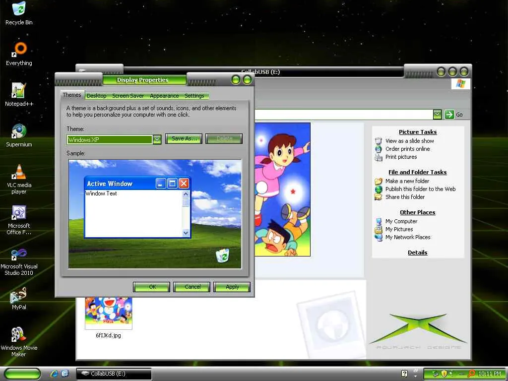Open the Explorer address bar dropdown

(x=437, y=115)
